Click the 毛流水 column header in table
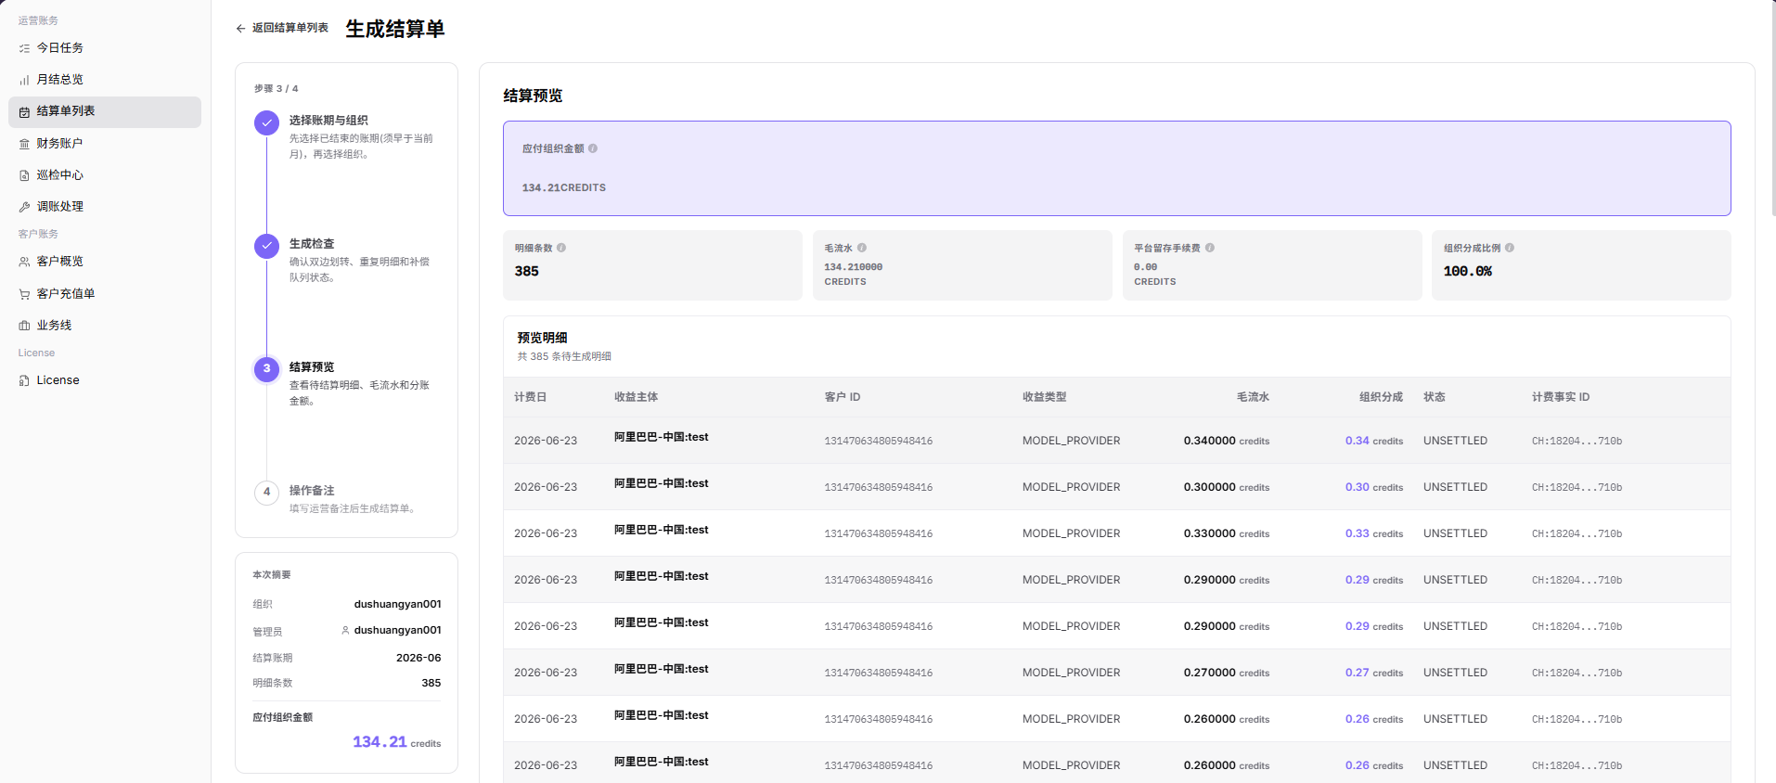 (1253, 397)
